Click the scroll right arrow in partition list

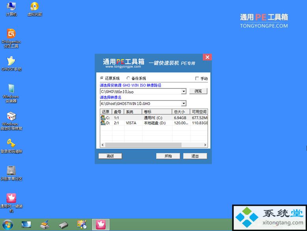pos(205,145)
